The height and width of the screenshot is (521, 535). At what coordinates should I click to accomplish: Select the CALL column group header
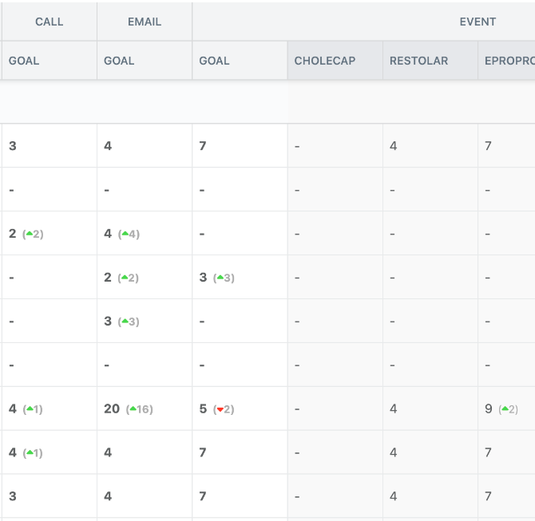[x=49, y=22]
